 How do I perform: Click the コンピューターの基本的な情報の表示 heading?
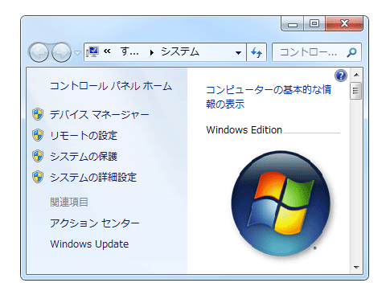tap(269, 96)
